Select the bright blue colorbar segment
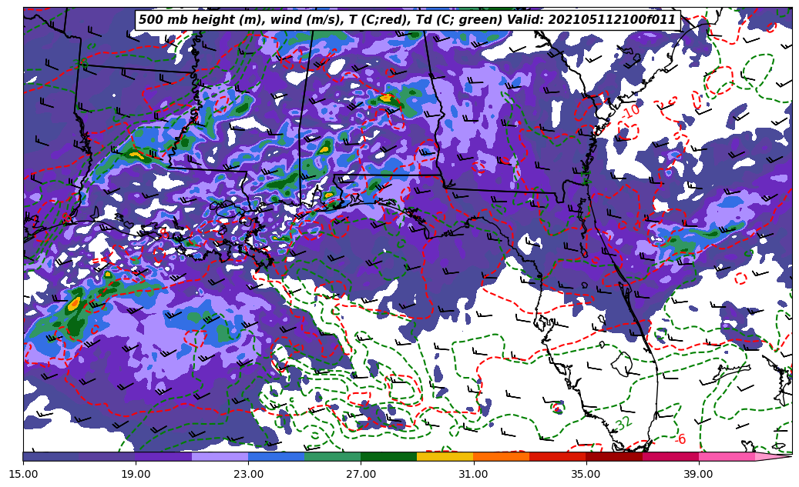The width and height of the screenshot is (799, 487). click(276, 456)
